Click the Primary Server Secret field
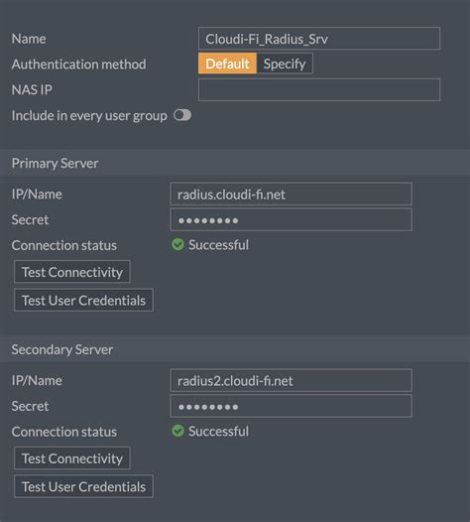The width and height of the screenshot is (470, 522). click(292, 219)
